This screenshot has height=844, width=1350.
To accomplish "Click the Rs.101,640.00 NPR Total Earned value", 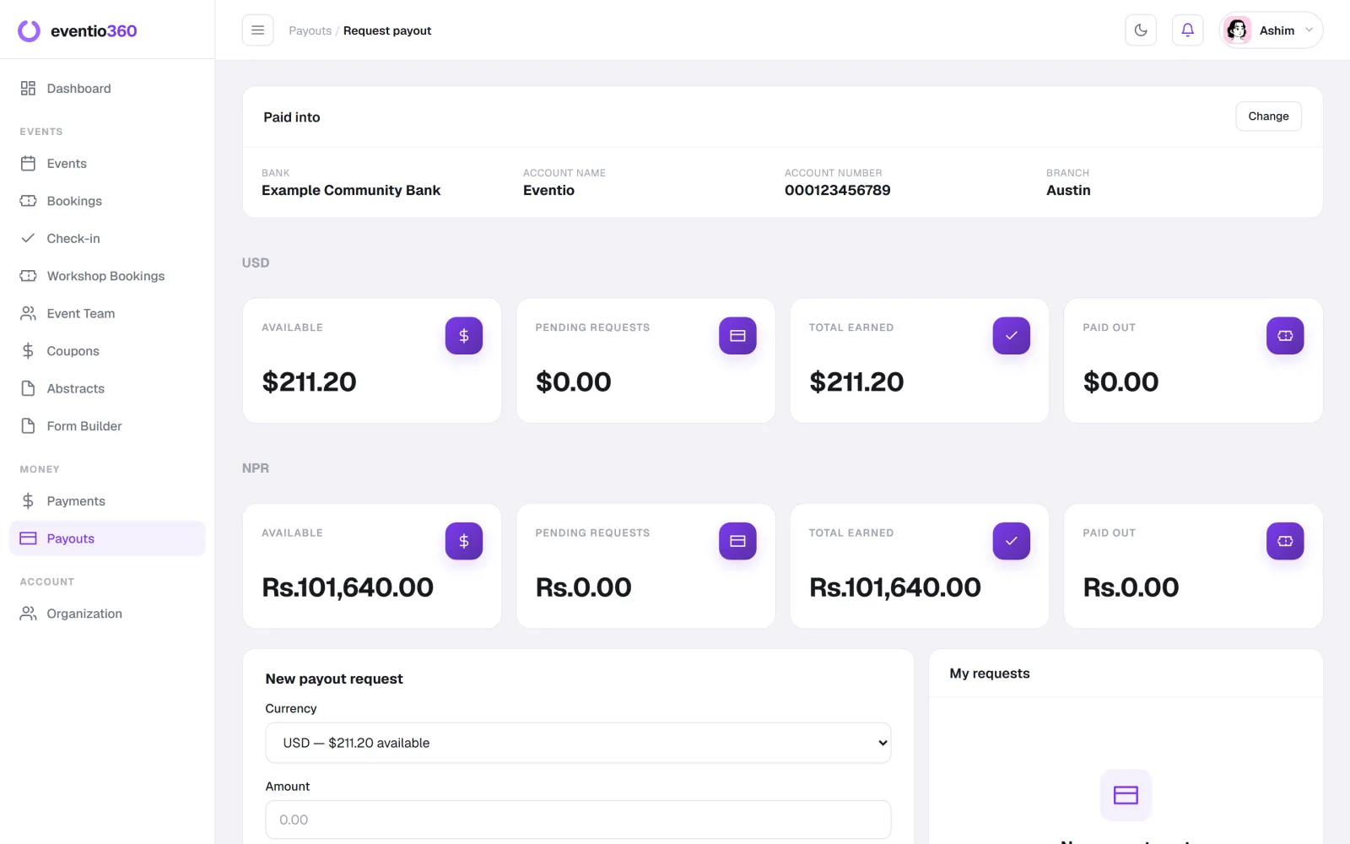I will (x=895, y=587).
